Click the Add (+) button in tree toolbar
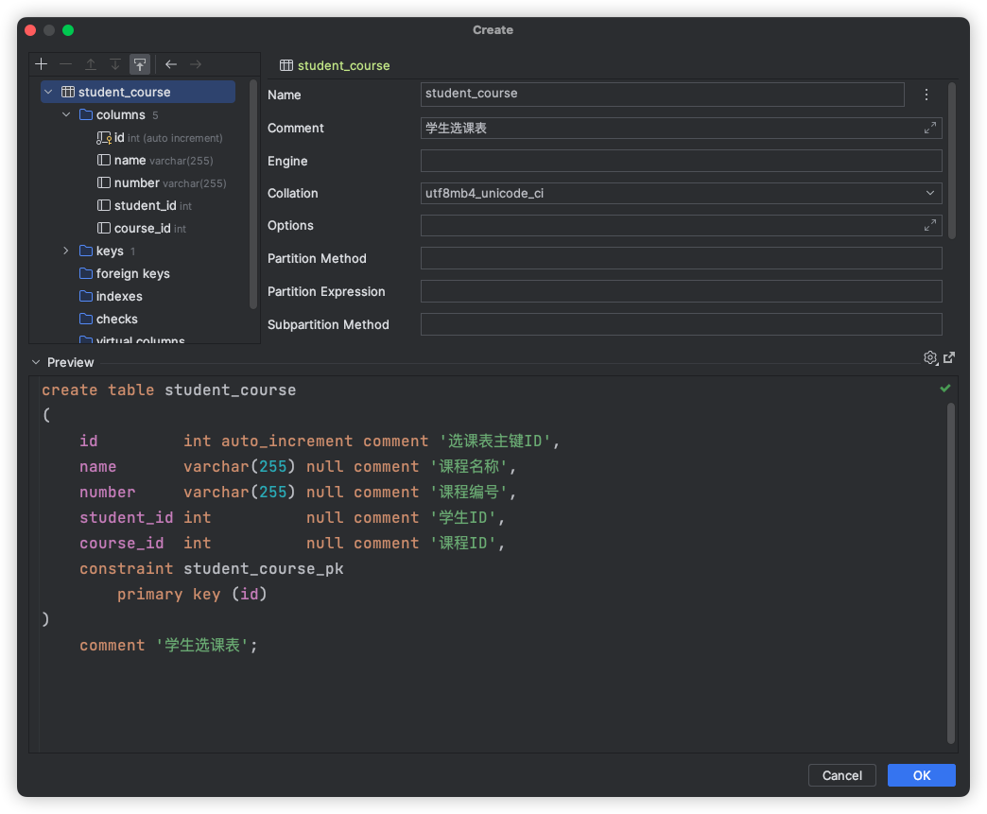987x814 pixels. [41, 64]
